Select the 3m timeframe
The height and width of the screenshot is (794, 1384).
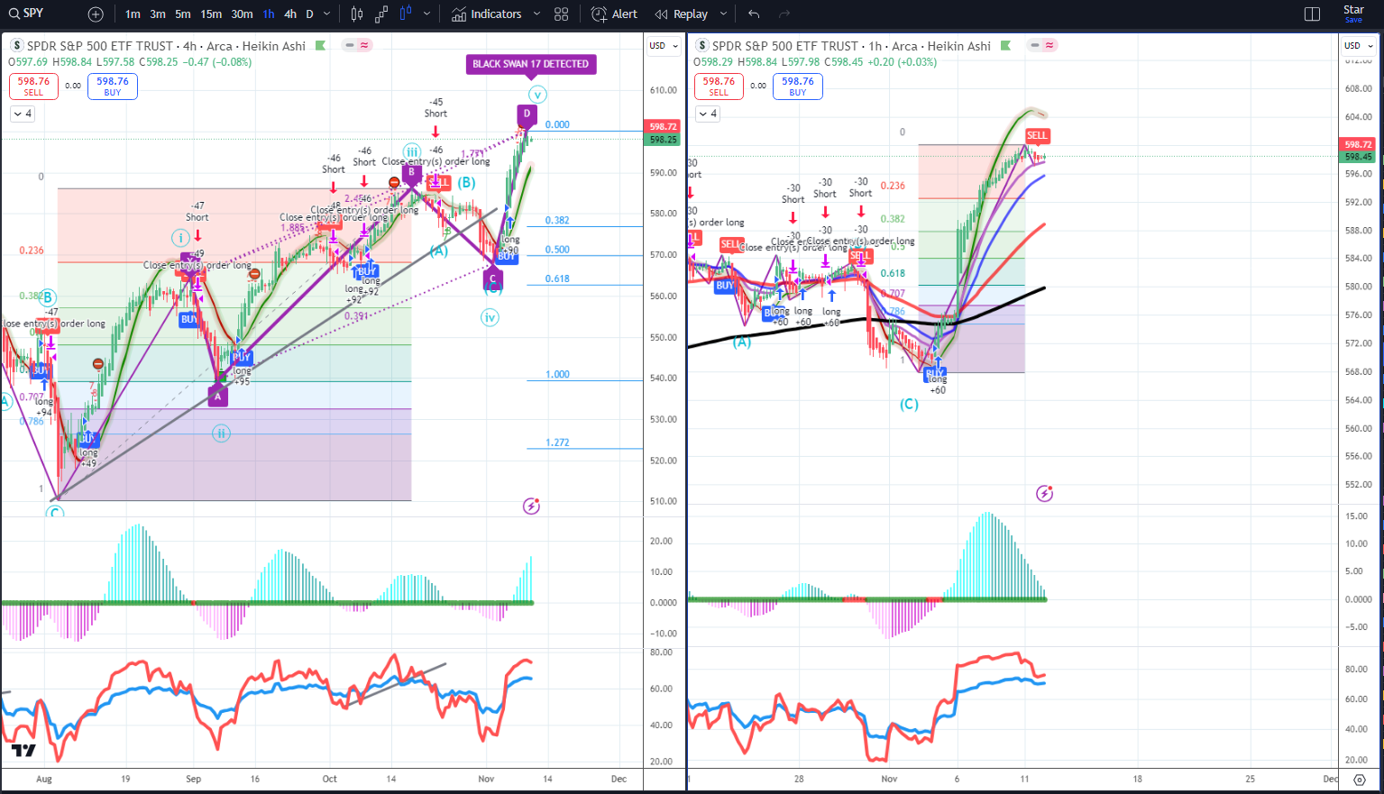[x=158, y=14]
